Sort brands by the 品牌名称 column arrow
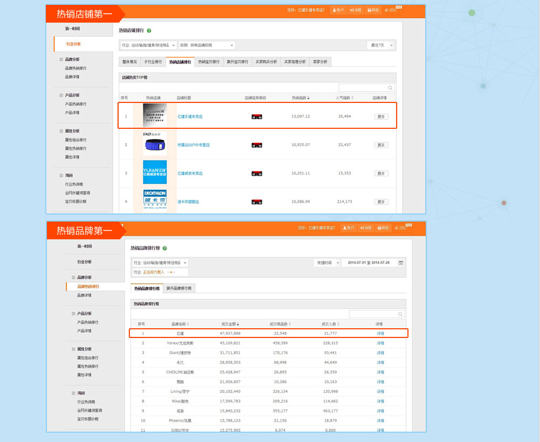Screen dimensions: 540x442 click(x=188, y=324)
